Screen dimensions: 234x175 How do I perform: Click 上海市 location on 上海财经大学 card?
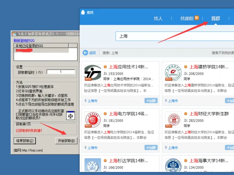(x=173, y=148)
